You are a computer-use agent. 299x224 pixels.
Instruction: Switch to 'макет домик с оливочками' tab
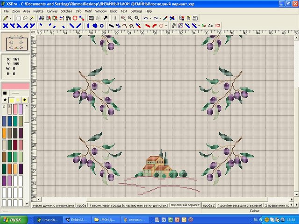click(x=53, y=205)
